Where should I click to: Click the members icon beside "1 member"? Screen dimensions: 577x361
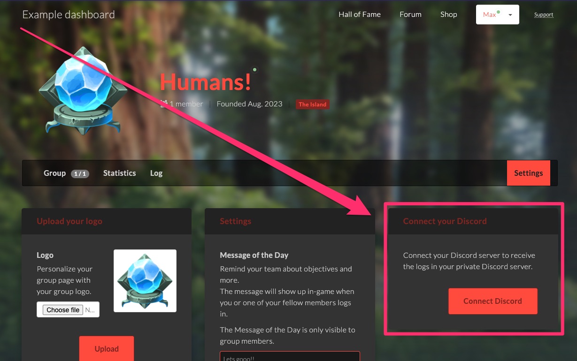pos(164,104)
